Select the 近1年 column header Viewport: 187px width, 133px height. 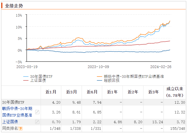point(113,92)
